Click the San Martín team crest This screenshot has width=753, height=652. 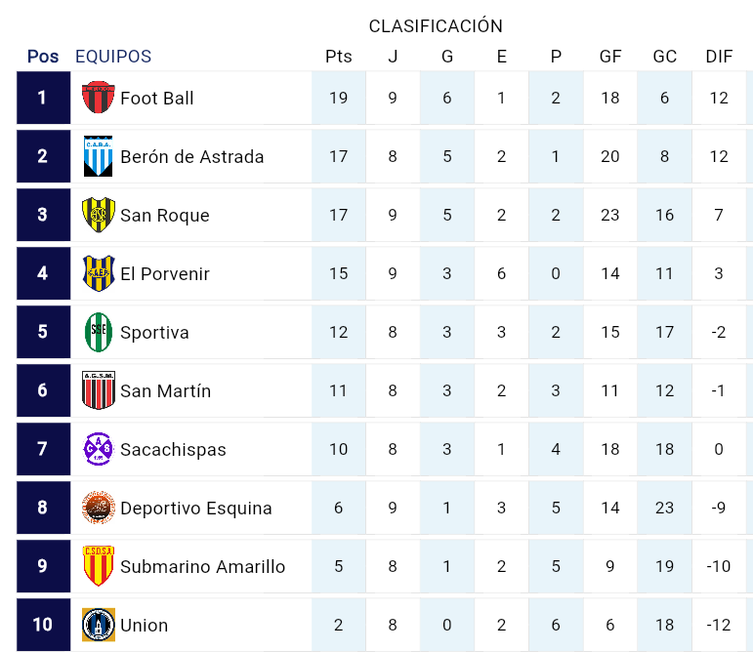(x=98, y=390)
